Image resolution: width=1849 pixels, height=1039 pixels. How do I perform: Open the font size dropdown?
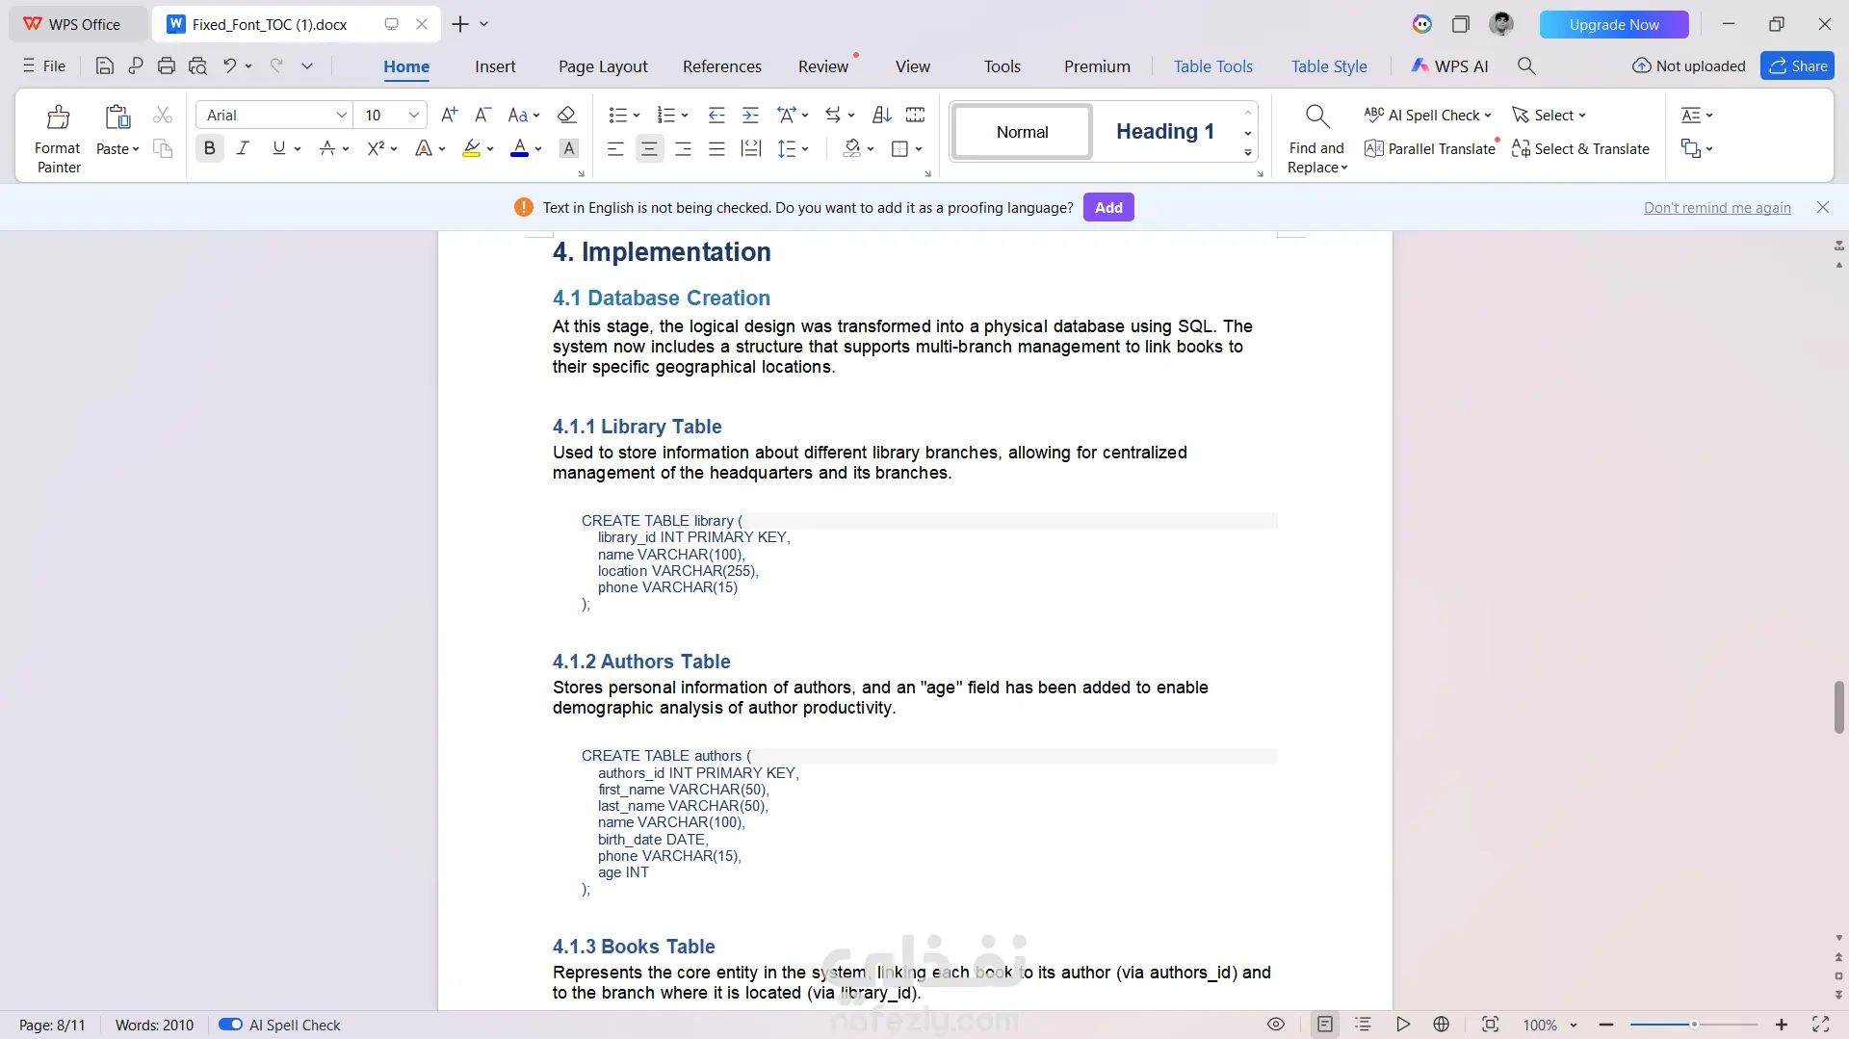click(414, 115)
